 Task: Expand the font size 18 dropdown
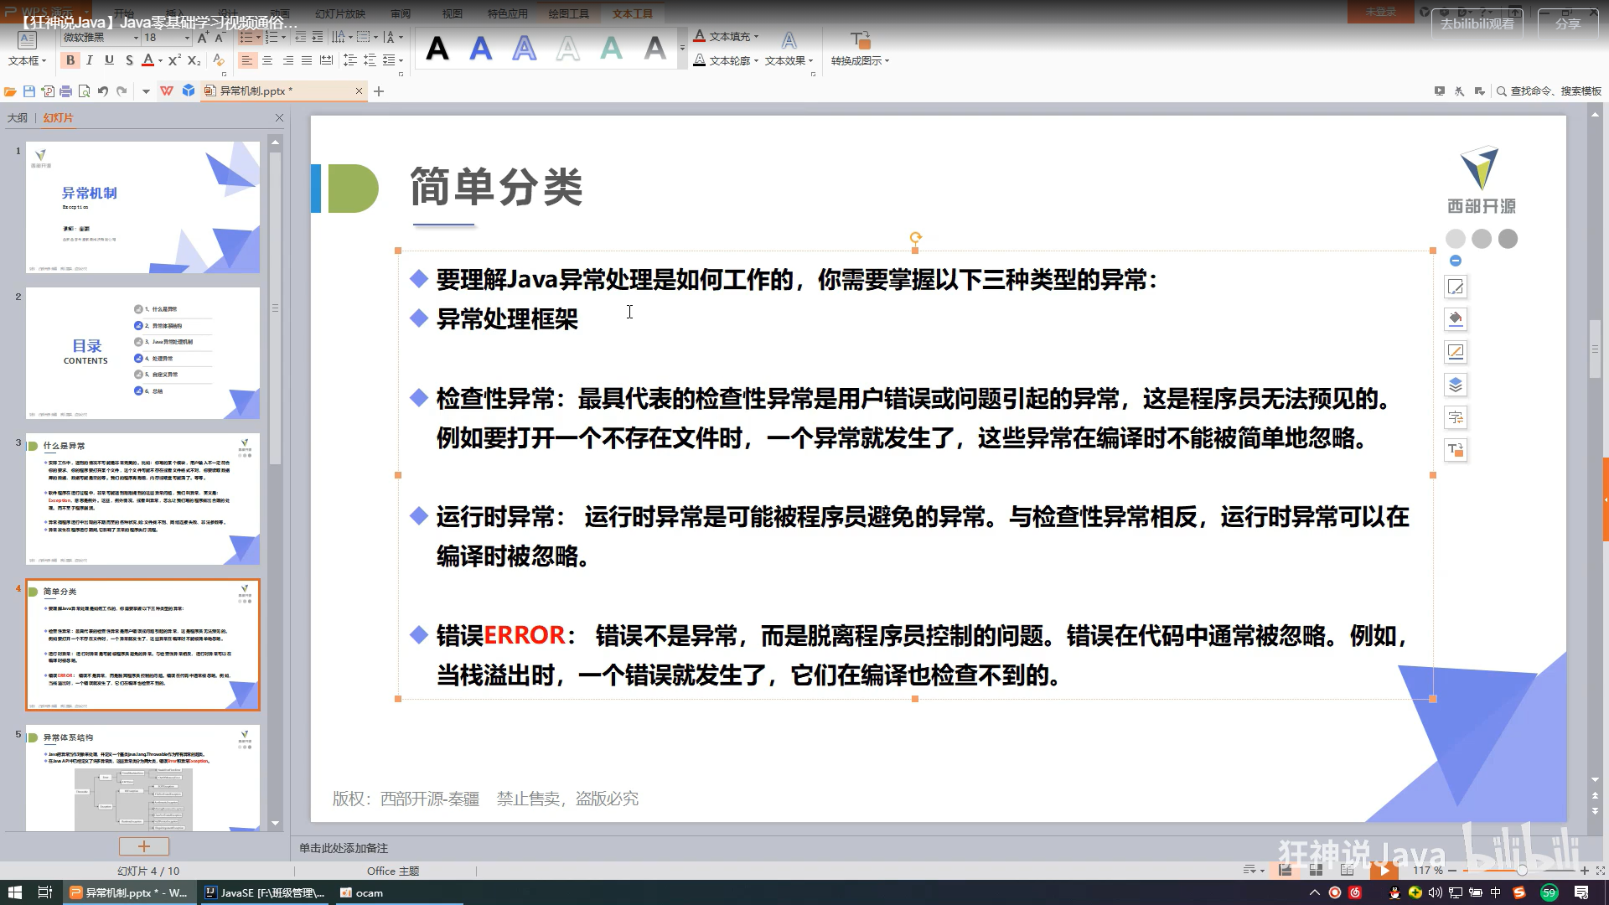coord(187,38)
